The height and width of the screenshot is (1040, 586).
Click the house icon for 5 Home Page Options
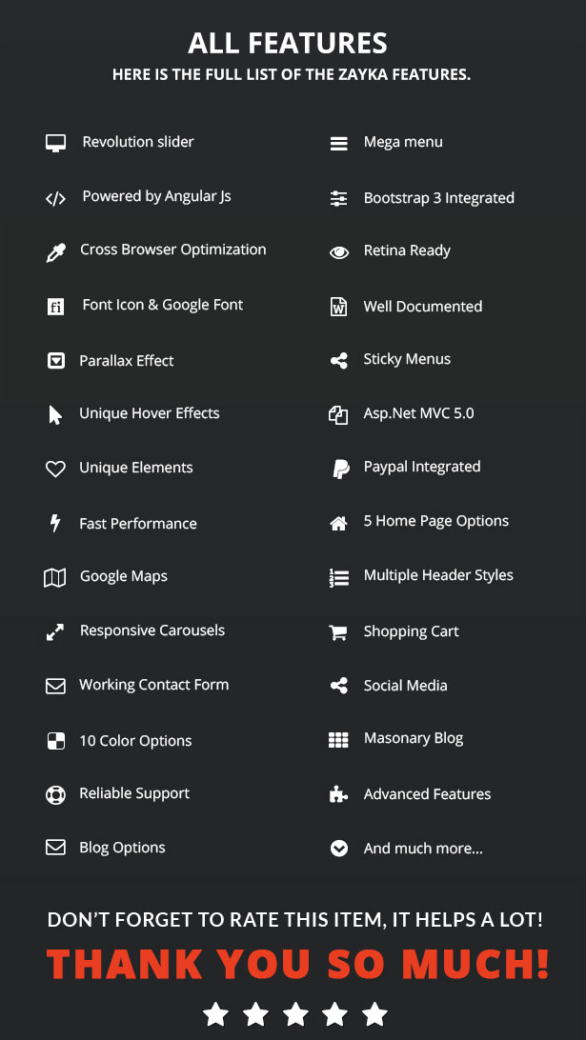click(338, 523)
